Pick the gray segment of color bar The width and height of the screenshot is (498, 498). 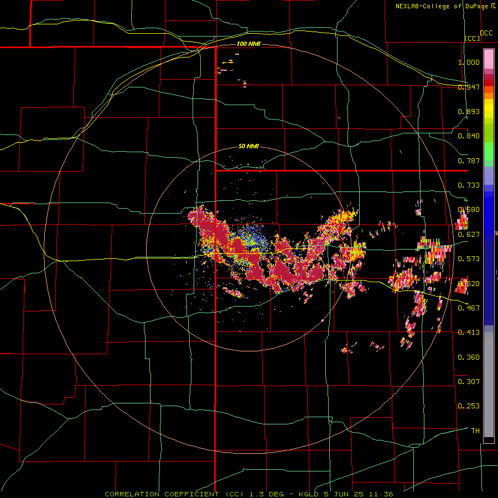(x=489, y=385)
